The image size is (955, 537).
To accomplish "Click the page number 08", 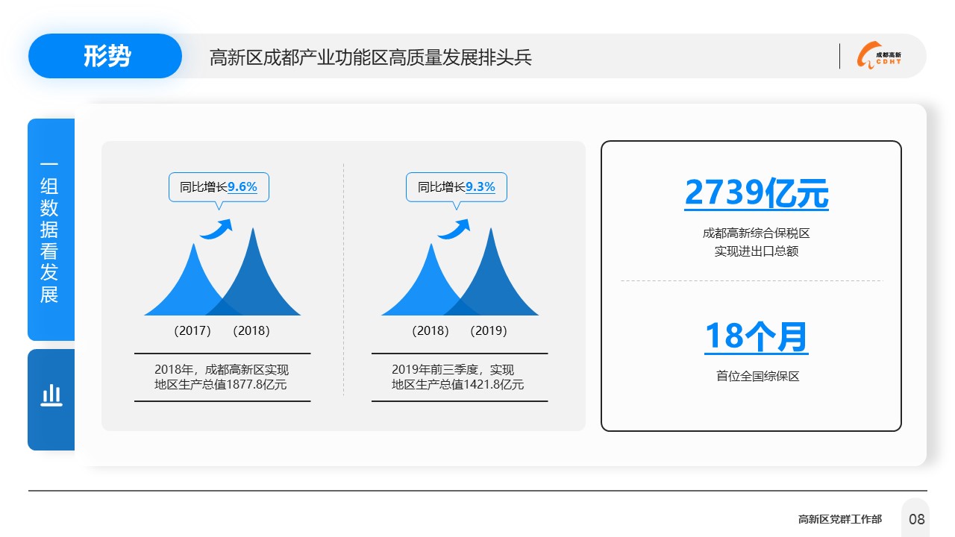I will [916, 519].
